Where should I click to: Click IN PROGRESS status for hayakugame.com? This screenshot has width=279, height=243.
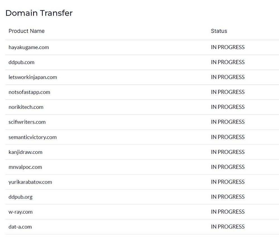[x=228, y=47]
